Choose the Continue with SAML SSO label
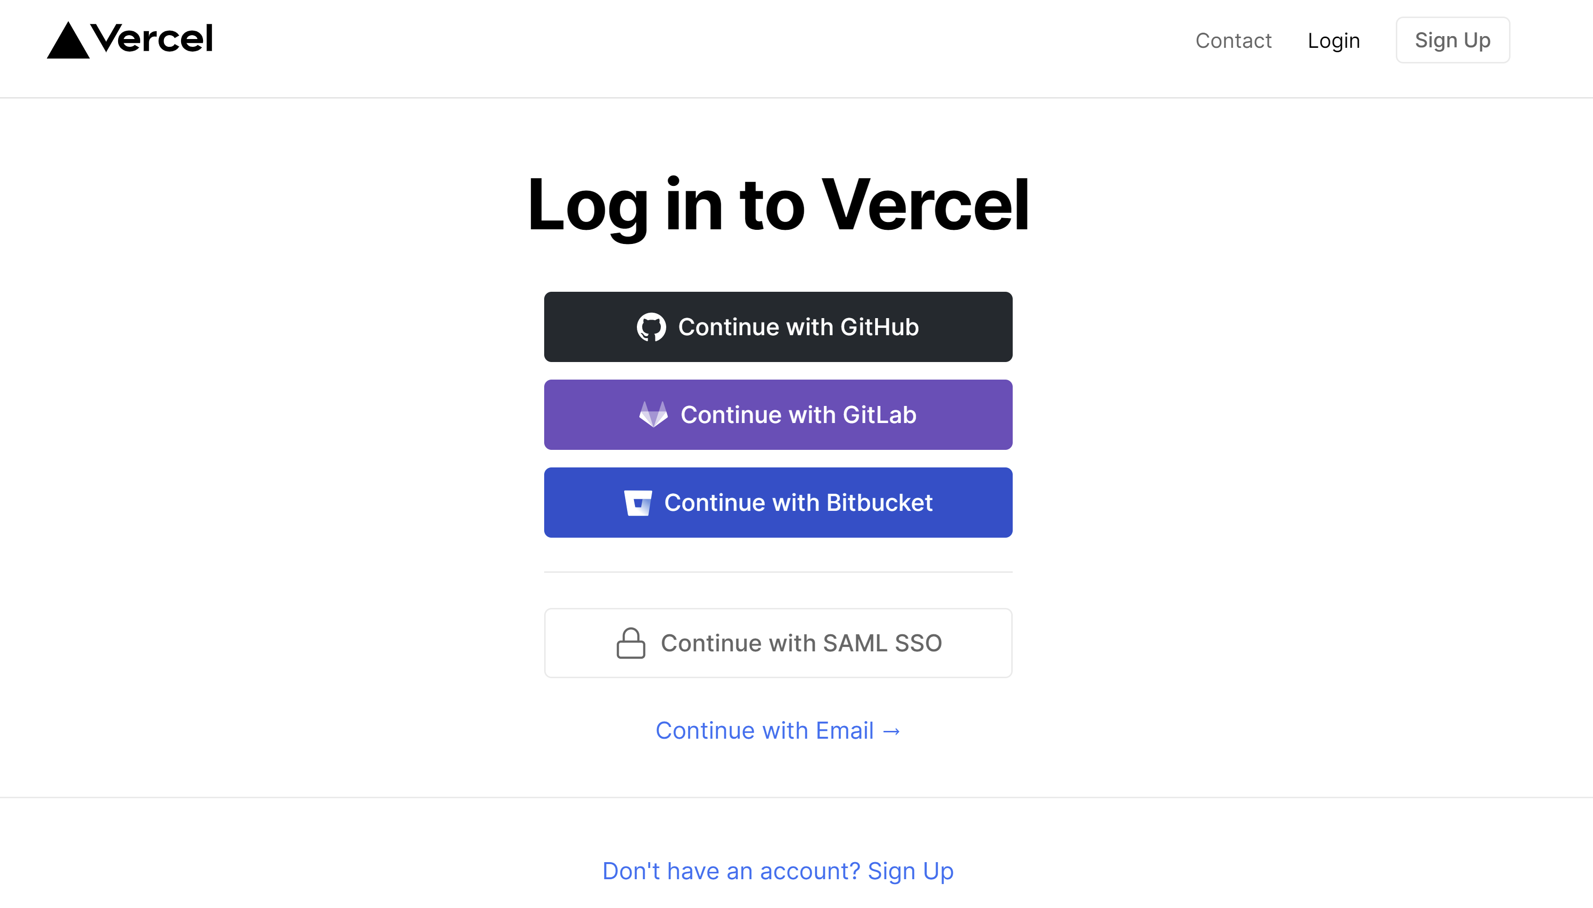 click(801, 643)
